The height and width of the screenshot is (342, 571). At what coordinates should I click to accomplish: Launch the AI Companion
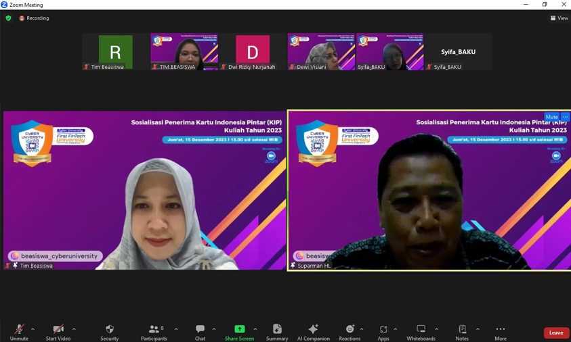pos(313,333)
